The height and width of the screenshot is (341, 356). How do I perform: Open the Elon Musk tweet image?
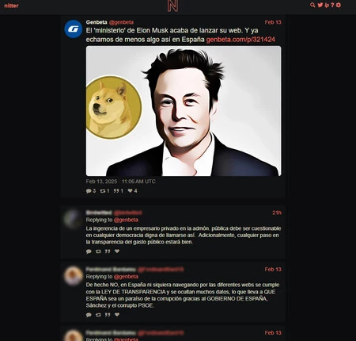click(x=184, y=111)
